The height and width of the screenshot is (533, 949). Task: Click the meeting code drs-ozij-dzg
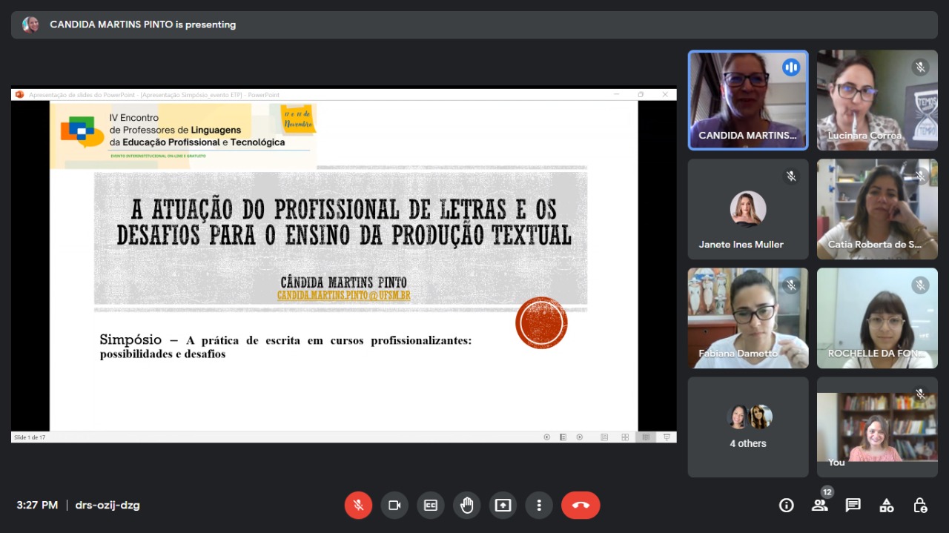(108, 506)
